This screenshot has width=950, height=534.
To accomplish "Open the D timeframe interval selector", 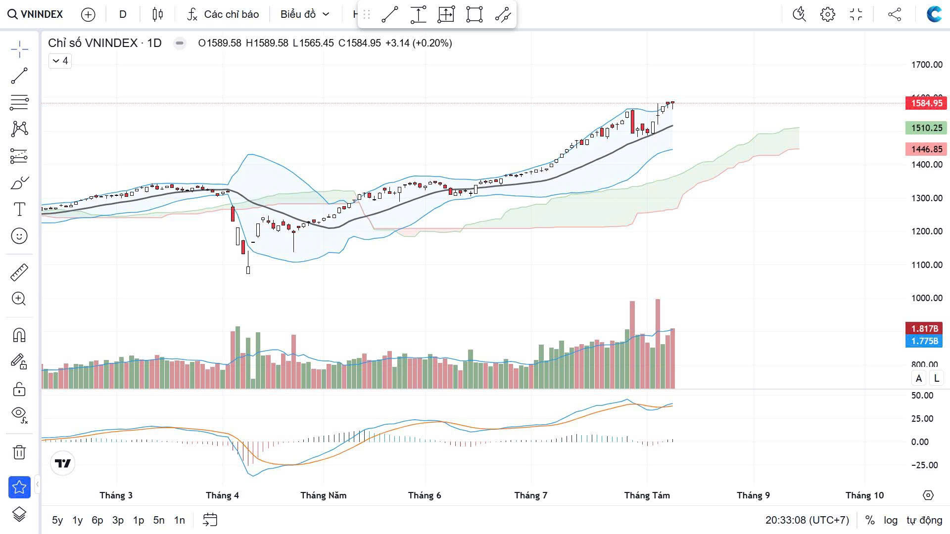I will point(123,14).
